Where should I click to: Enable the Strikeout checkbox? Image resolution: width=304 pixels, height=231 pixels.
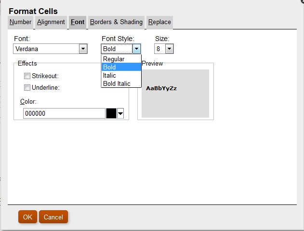(27, 76)
